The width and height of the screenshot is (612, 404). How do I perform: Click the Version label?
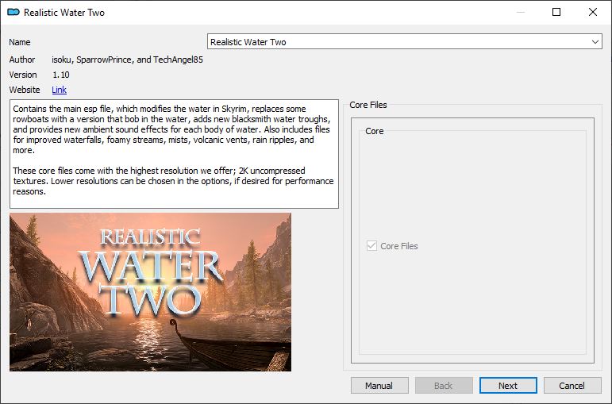(x=23, y=75)
